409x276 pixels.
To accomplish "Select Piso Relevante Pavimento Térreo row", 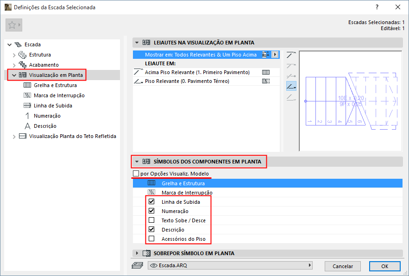I will pos(206,81).
